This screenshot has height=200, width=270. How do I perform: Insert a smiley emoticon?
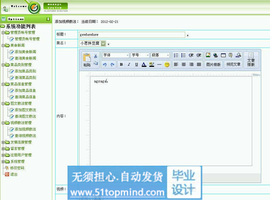click(167, 65)
